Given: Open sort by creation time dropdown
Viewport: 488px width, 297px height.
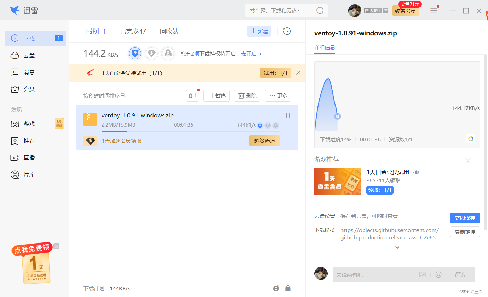Looking at the screenshot, I should click(x=105, y=96).
